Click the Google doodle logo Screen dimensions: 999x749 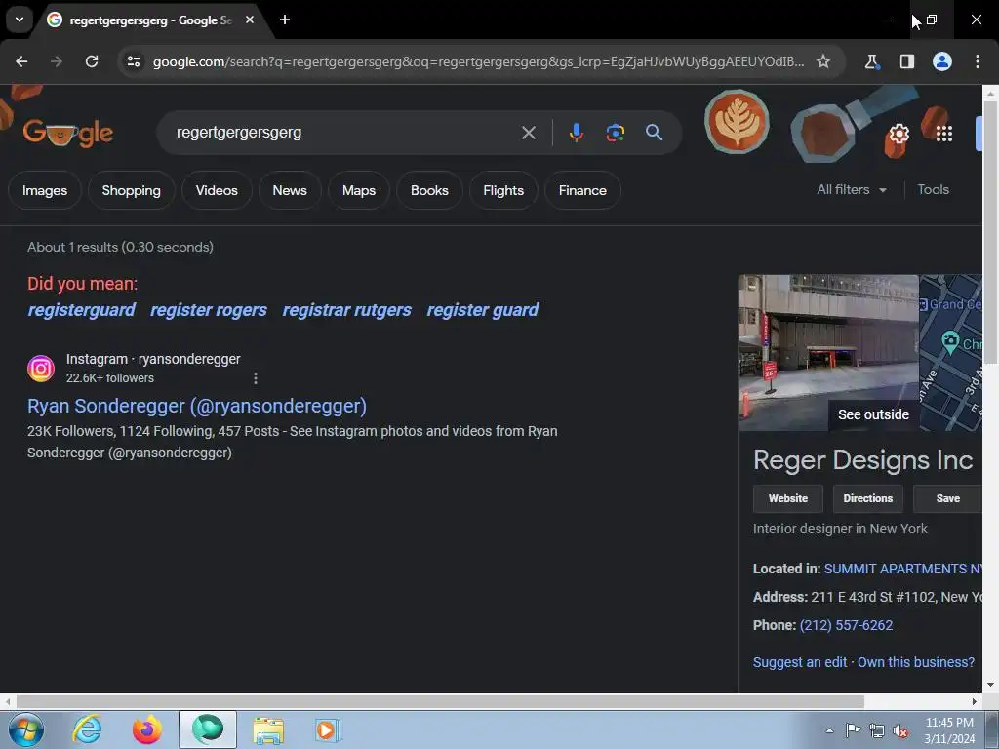(x=68, y=133)
